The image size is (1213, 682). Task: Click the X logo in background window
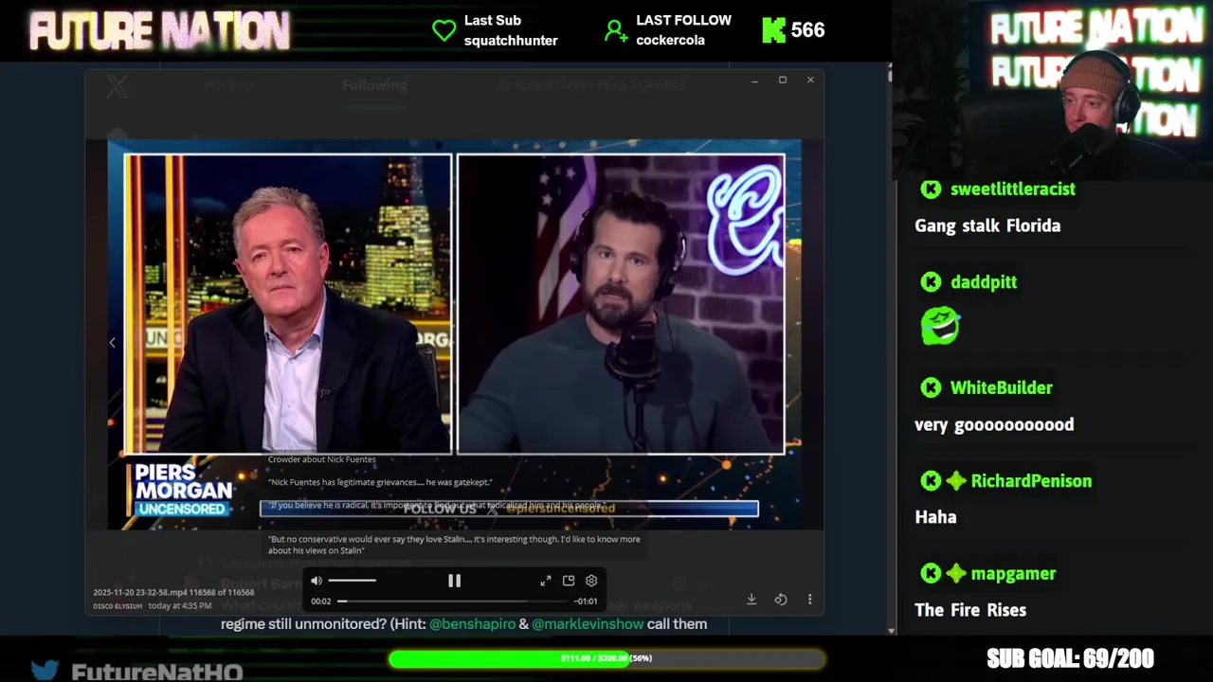(117, 87)
